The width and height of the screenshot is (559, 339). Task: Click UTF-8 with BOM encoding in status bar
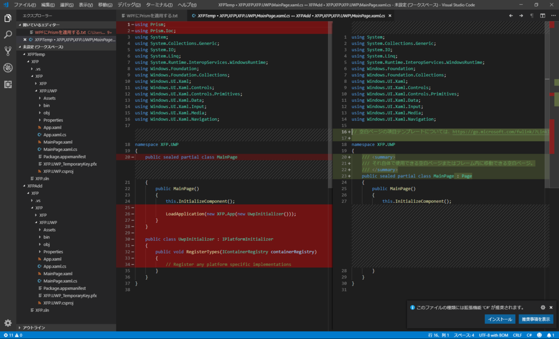point(494,335)
